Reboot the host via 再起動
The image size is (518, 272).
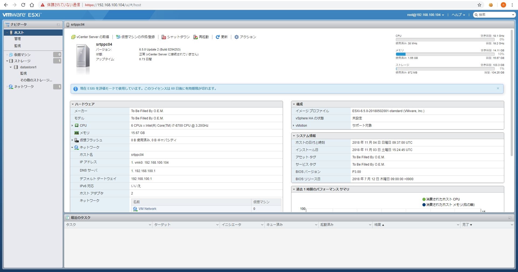click(201, 37)
